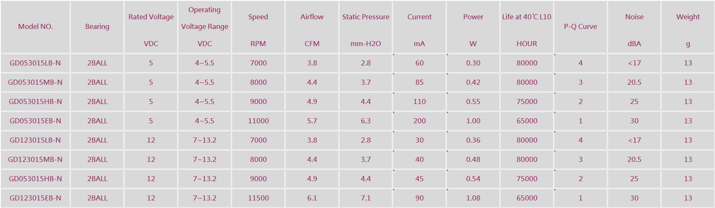Click the Airflow CFM header
Screen dimensions: 715x208
tap(312, 26)
